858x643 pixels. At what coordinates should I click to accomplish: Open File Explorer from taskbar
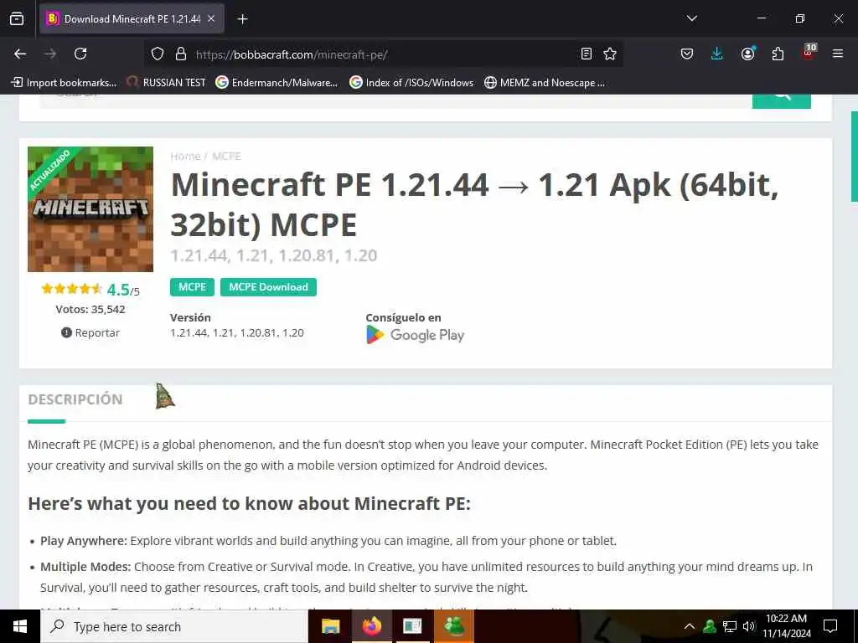330,626
